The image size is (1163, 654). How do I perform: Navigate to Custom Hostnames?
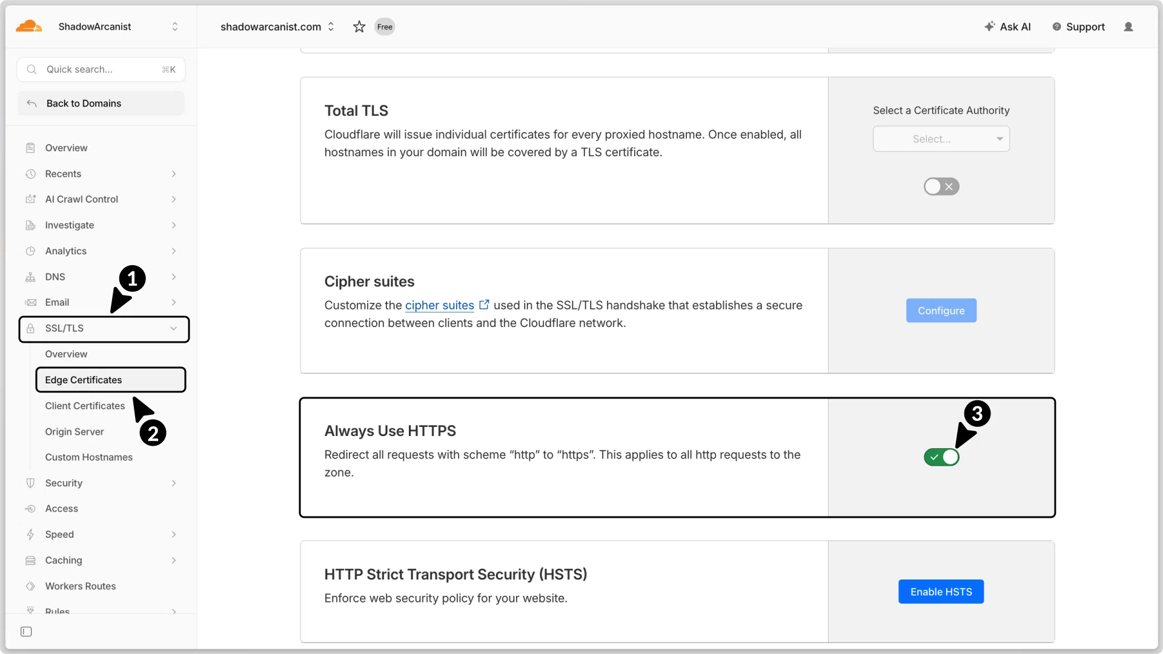pyautogui.click(x=89, y=457)
